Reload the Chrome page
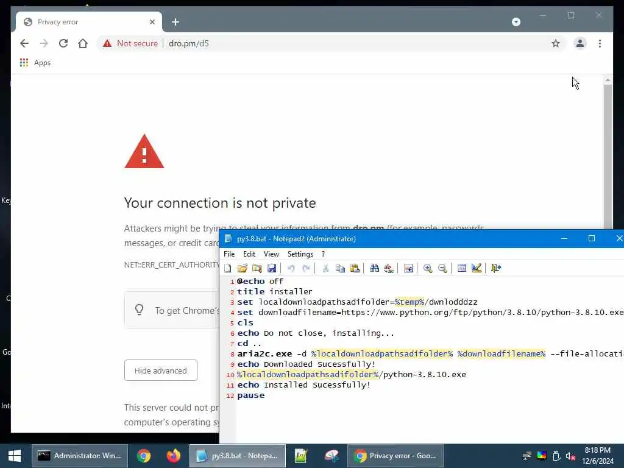The image size is (624, 468). pyautogui.click(x=63, y=43)
